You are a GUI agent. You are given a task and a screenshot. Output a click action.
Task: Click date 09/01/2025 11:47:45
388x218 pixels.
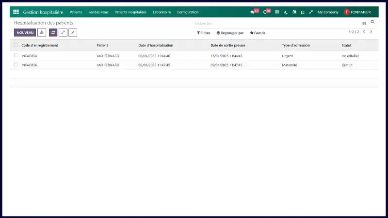226,65
